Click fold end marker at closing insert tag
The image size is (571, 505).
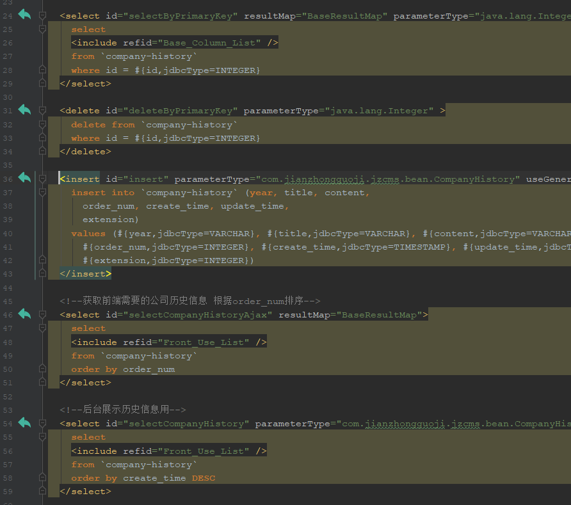(43, 273)
